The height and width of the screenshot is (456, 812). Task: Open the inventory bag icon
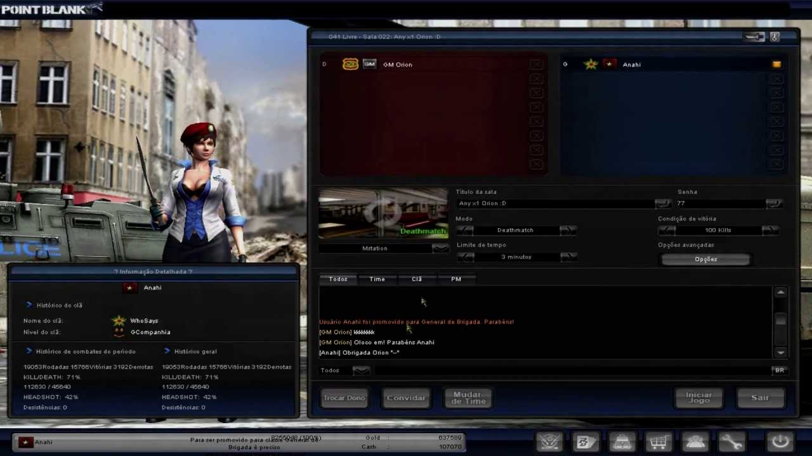coord(622,441)
